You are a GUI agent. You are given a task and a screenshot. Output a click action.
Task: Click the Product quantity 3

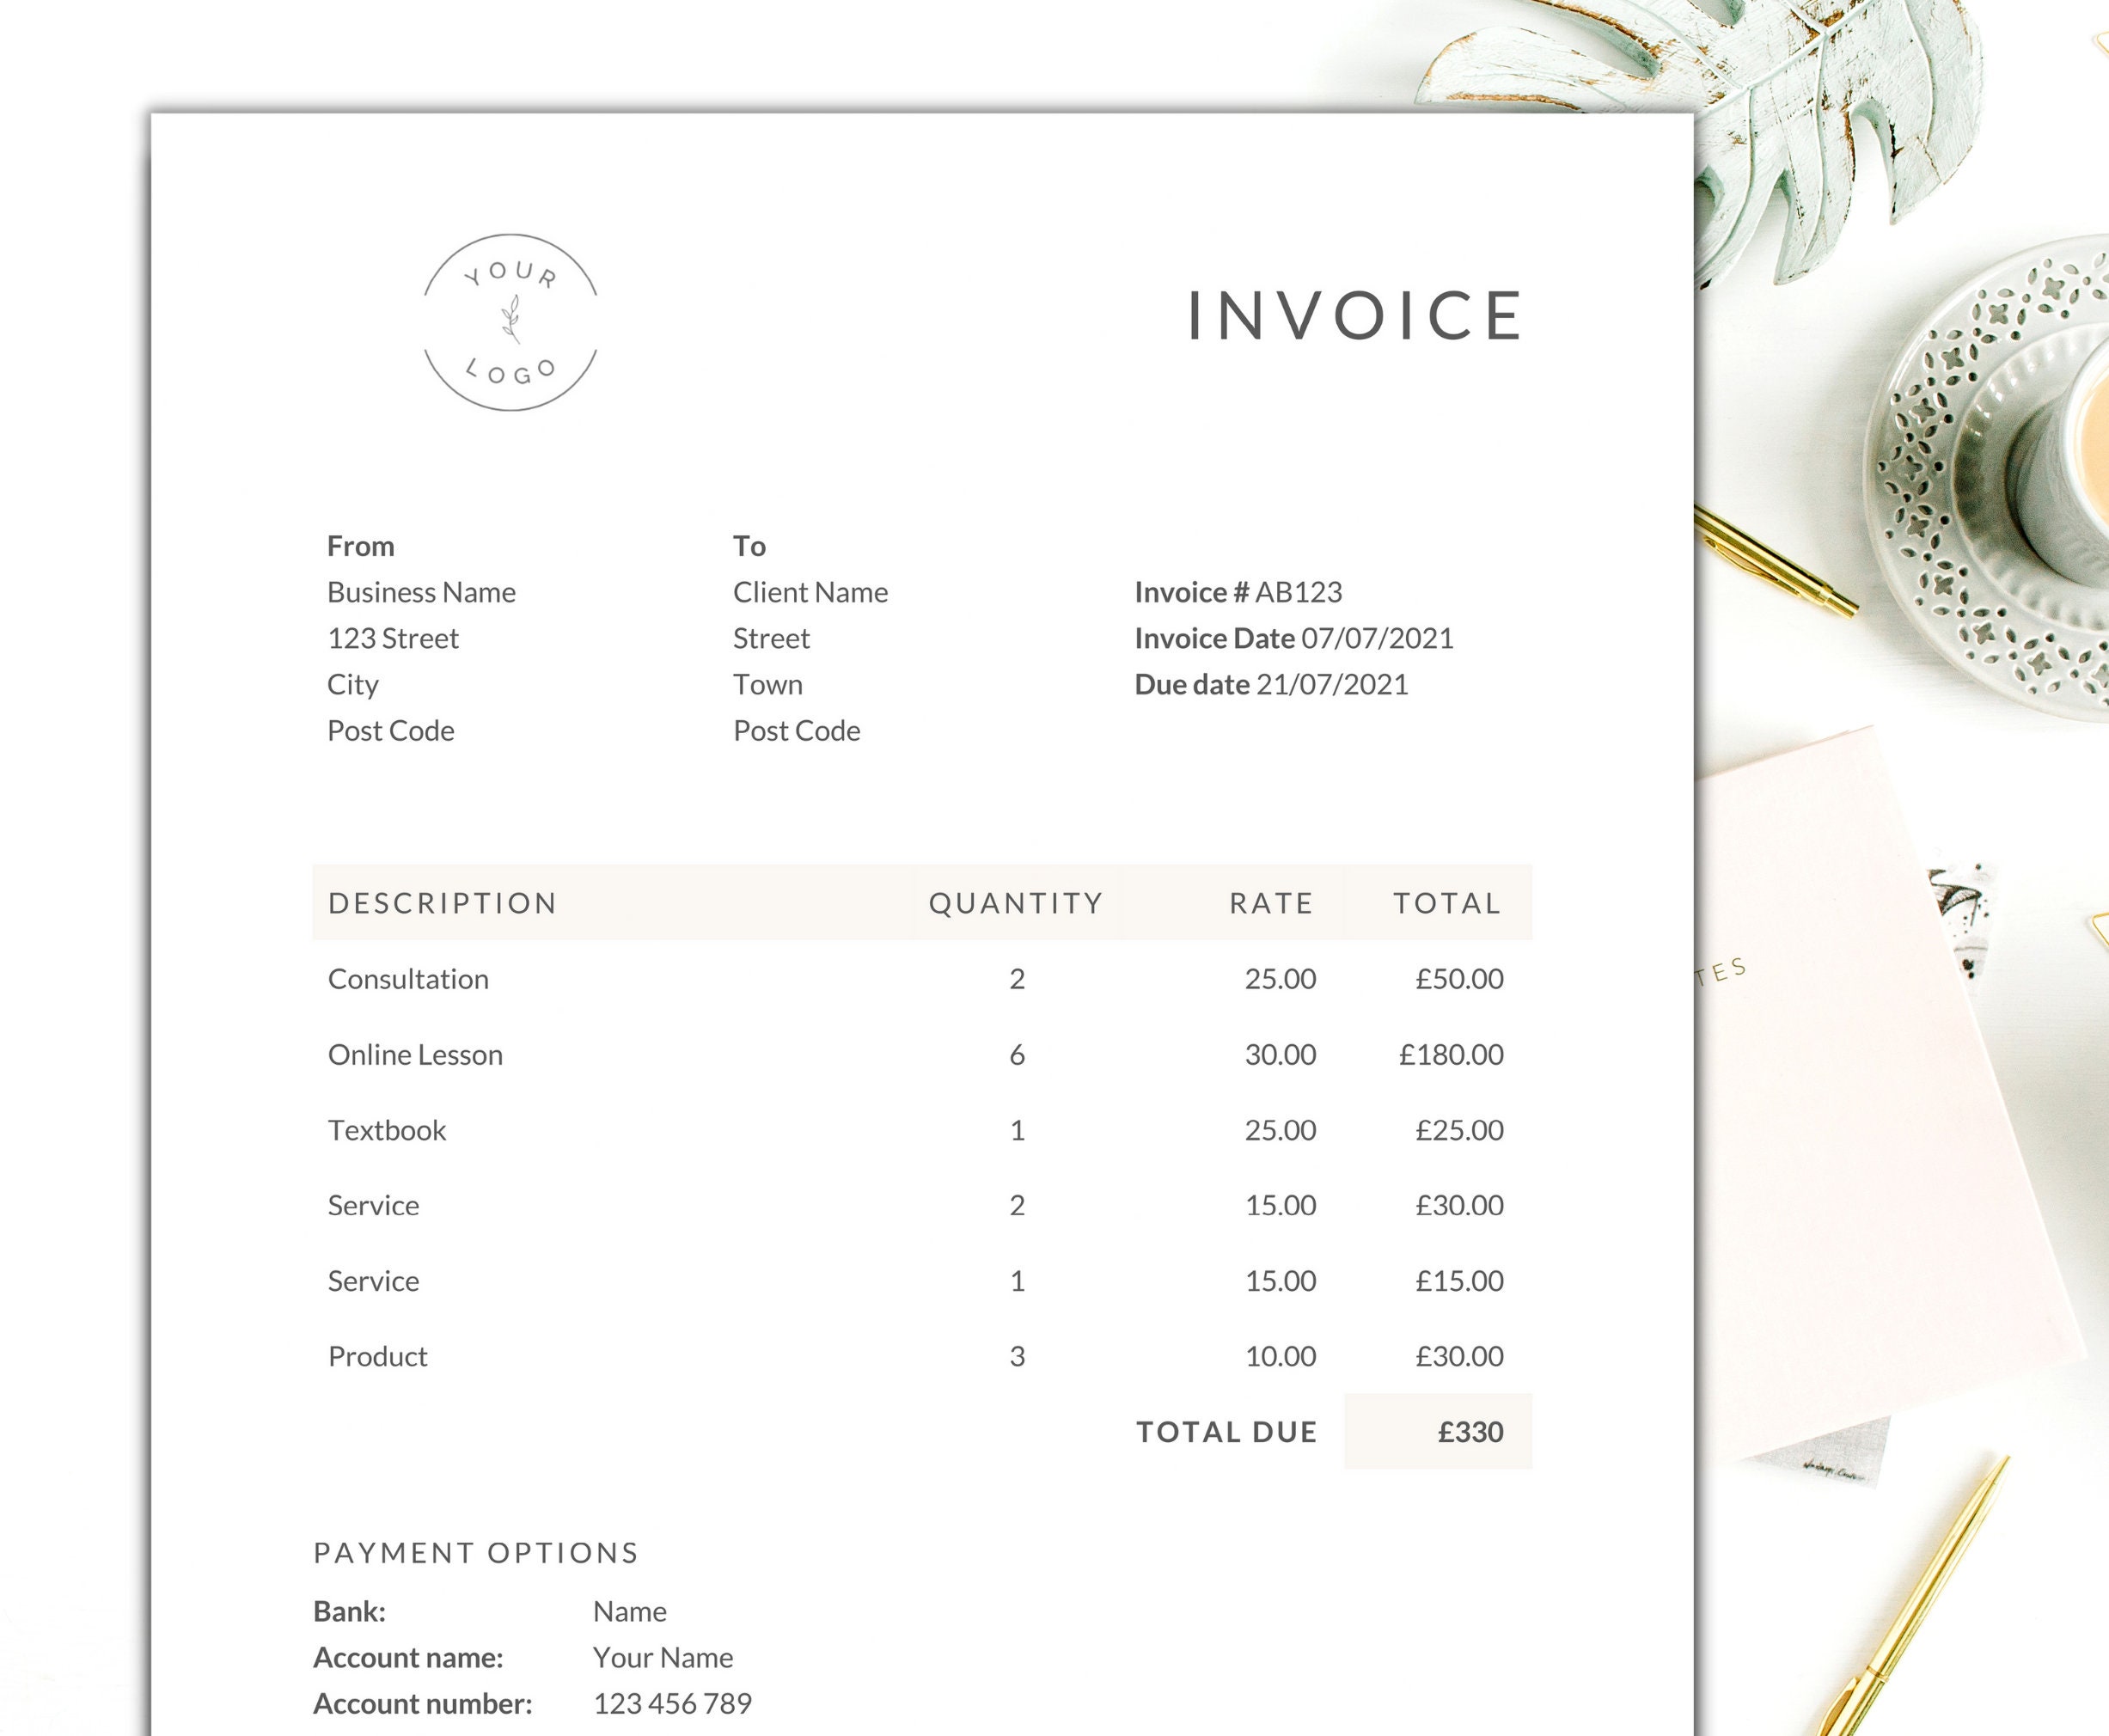point(1017,1356)
